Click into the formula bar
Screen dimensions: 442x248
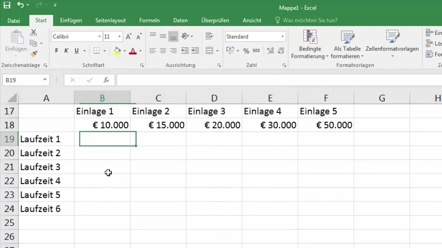(x=279, y=80)
